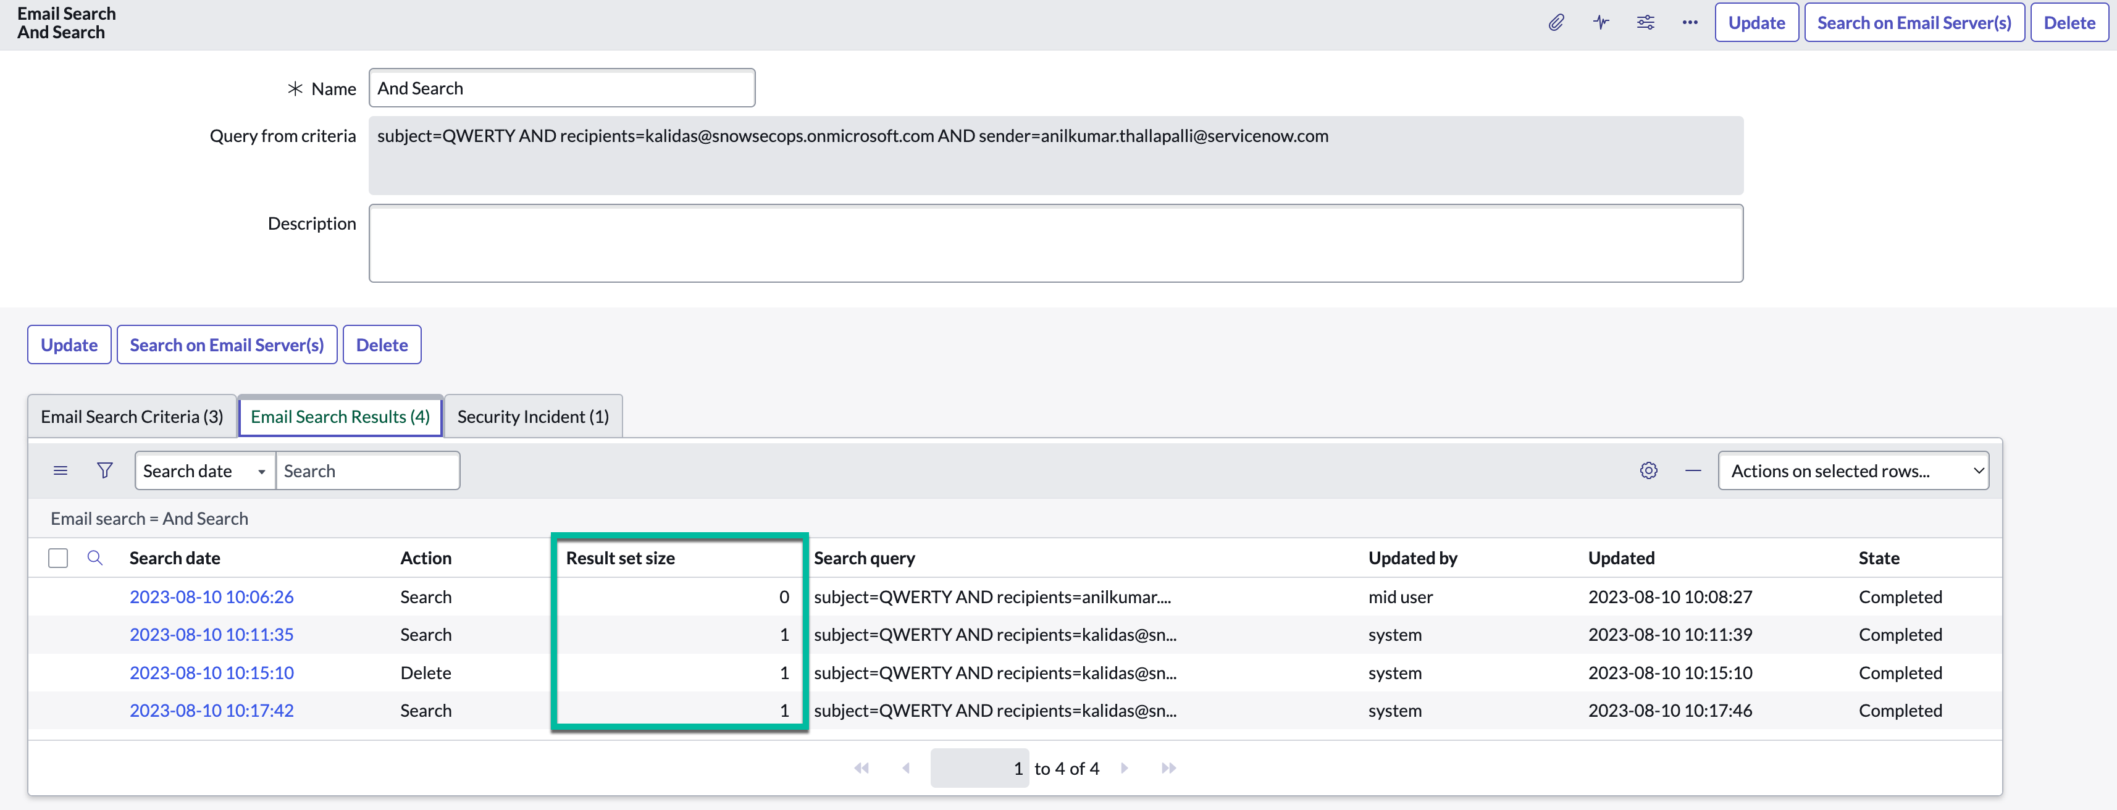Go to the last page arrow

pos(1168,768)
